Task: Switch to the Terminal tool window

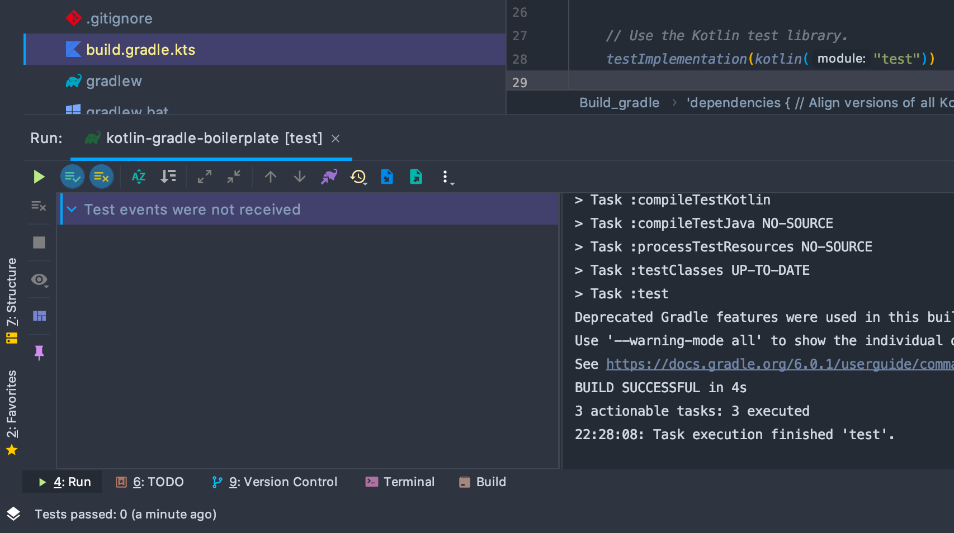Action: pyautogui.click(x=399, y=482)
